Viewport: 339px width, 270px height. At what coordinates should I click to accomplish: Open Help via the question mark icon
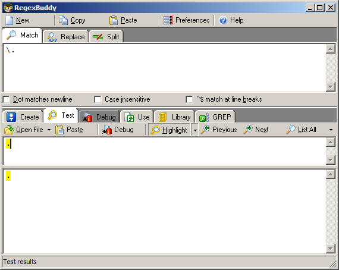[x=222, y=20]
